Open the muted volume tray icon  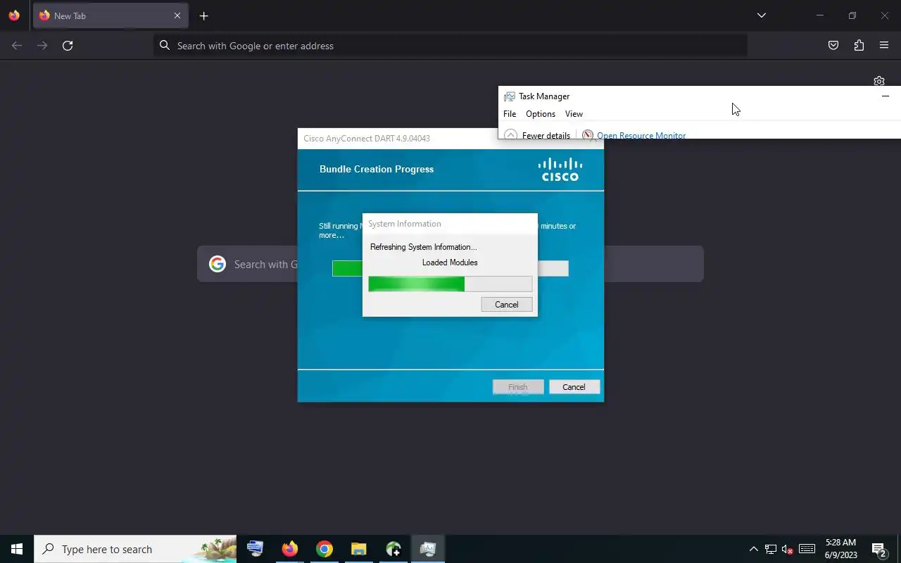click(x=788, y=549)
